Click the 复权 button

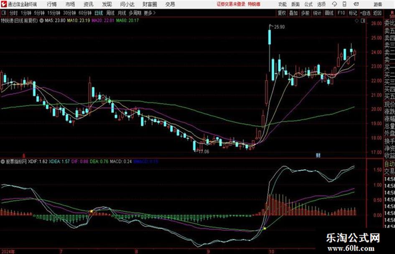(282, 13)
